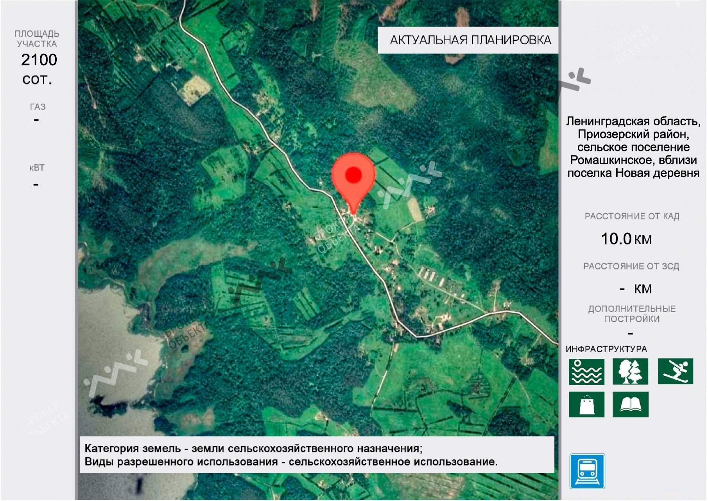Viewport: 708px width, 501px height.
Task: Click the gray broker logo in top-right panel
Action: [574, 80]
